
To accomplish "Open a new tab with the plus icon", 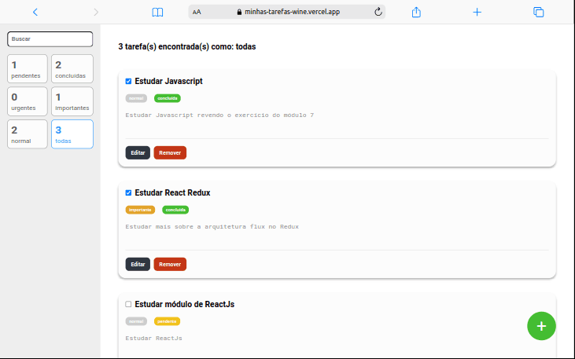I will [477, 12].
